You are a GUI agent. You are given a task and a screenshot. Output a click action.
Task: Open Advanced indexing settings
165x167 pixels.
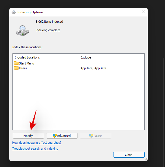pyautogui.click(x=62, y=135)
